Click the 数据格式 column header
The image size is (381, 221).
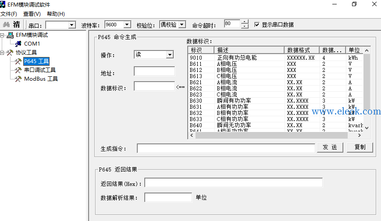(x=302, y=50)
